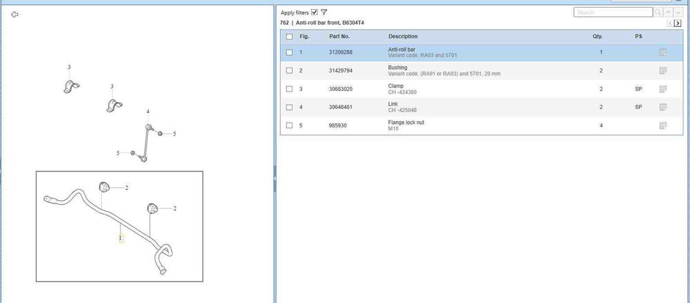Screen dimensions: 690x303
Task: Open note icon for Link row
Action: [x=662, y=107]
